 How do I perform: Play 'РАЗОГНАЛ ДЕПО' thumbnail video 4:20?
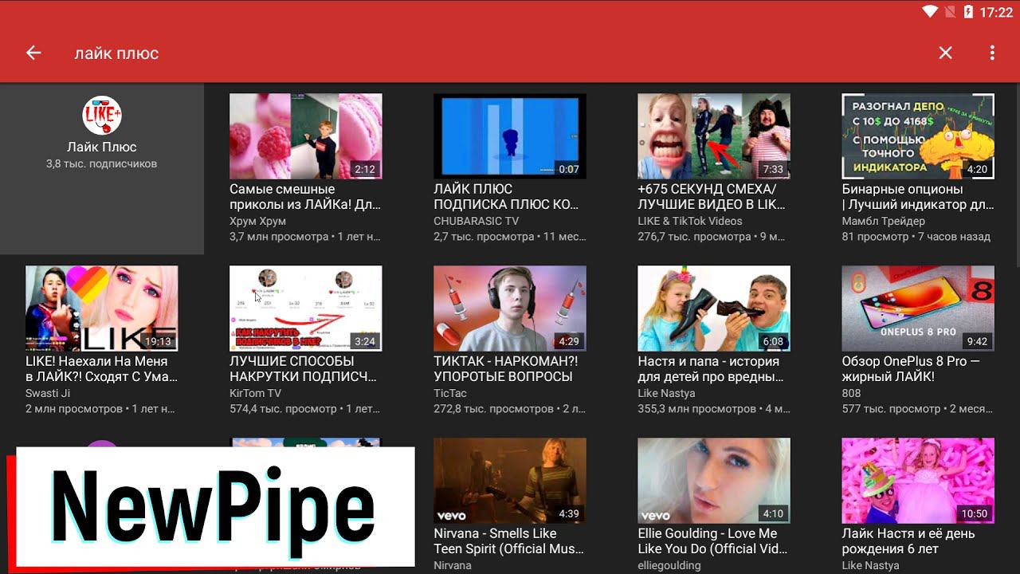pos(918,136)
